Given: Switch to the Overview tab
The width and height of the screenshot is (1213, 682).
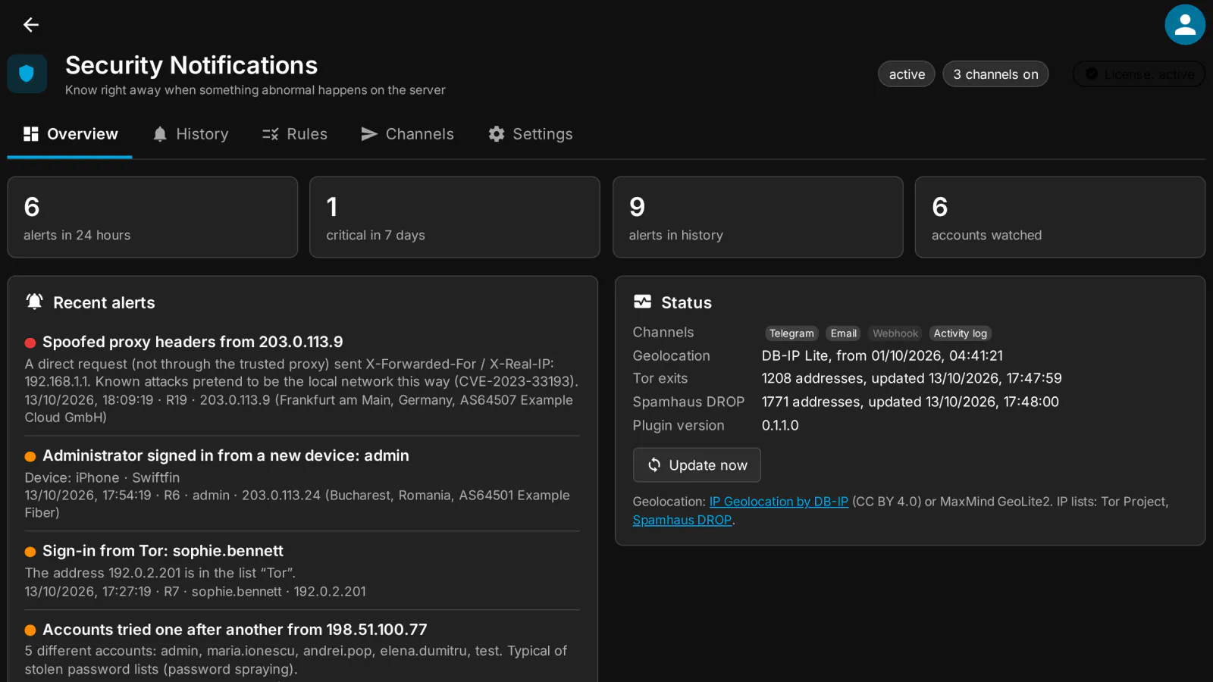Looking at the screenshot, I should (x=70, y=134).
